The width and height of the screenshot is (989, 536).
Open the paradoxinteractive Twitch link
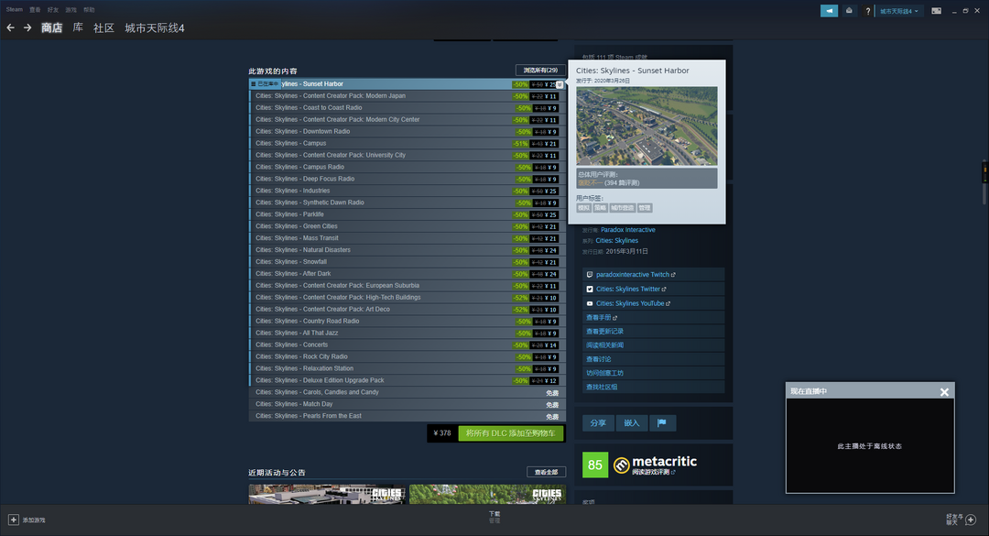[633, 275]
